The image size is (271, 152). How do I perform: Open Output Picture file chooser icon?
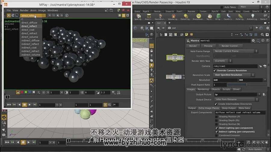click(264, 94)
